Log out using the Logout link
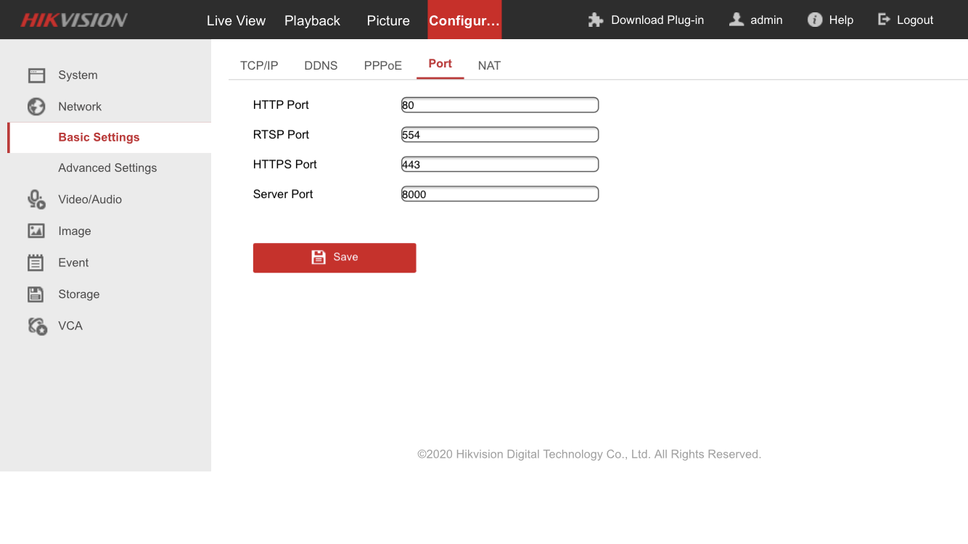This screenshot has height=544, width=968. pos(906,20)
